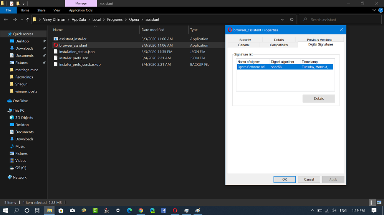Open Explorer help question mark

[381, 10]
